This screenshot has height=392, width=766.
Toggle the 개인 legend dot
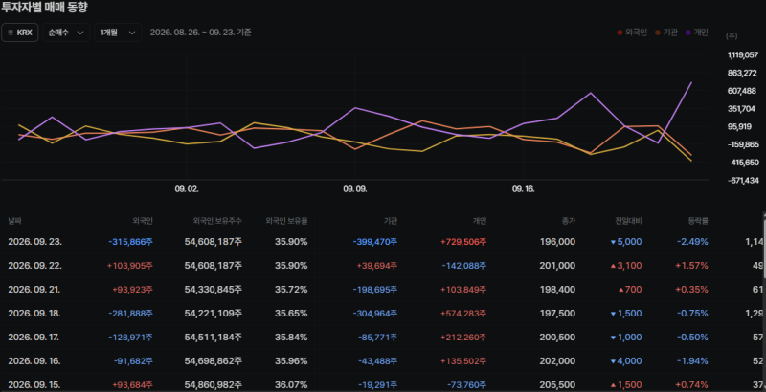pyautogui.click(x=688, y=33)
